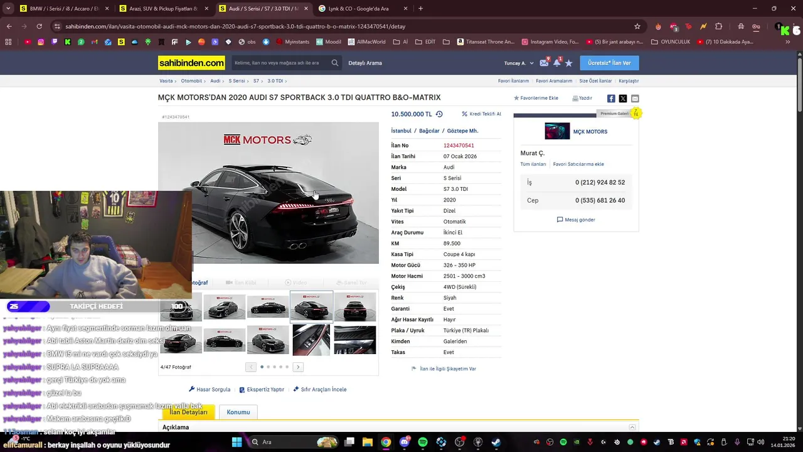Open the messages envelope icon in header
The image size is (803, 452).
(544, 63)
